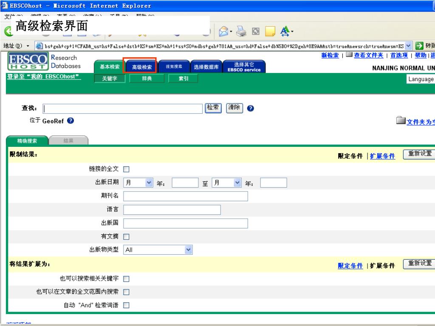Click the folder icon beside 文件夹为空

click(401, 120)
